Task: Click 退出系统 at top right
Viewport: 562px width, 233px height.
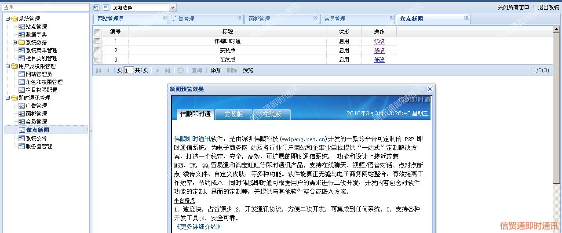Action: tap(549, 7)
